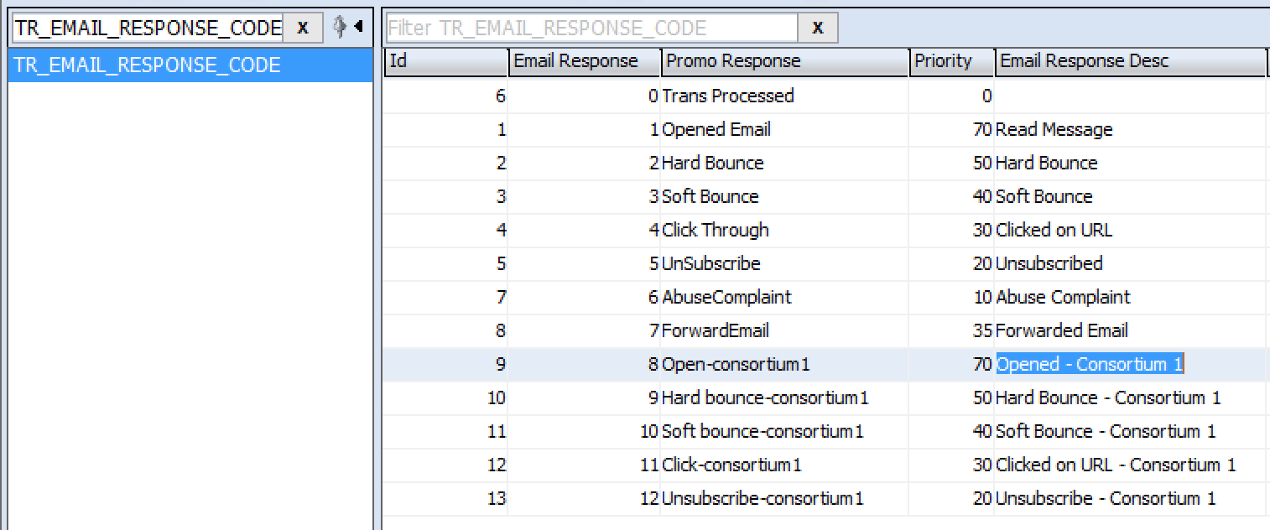Clear the 'Filter TR_EMAIL_RESPONSE_CODE' field with its x button

tap(818, 29)
